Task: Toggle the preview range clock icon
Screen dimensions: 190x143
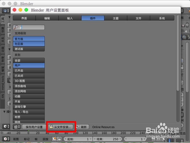Action: coord(54,139)
